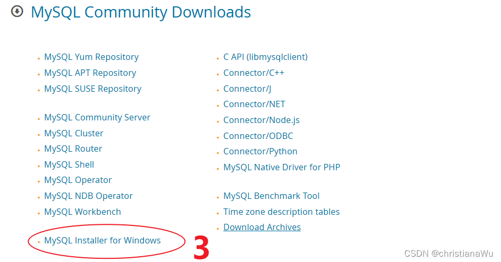The width and height of the screenshot is (501, 262).
Task: Choose the Connector/Python link
Action: pos(260,151)
